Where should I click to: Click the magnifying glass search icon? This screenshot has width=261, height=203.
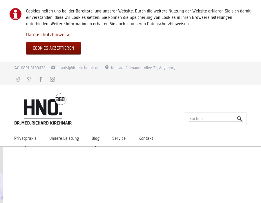click(239, 119)
